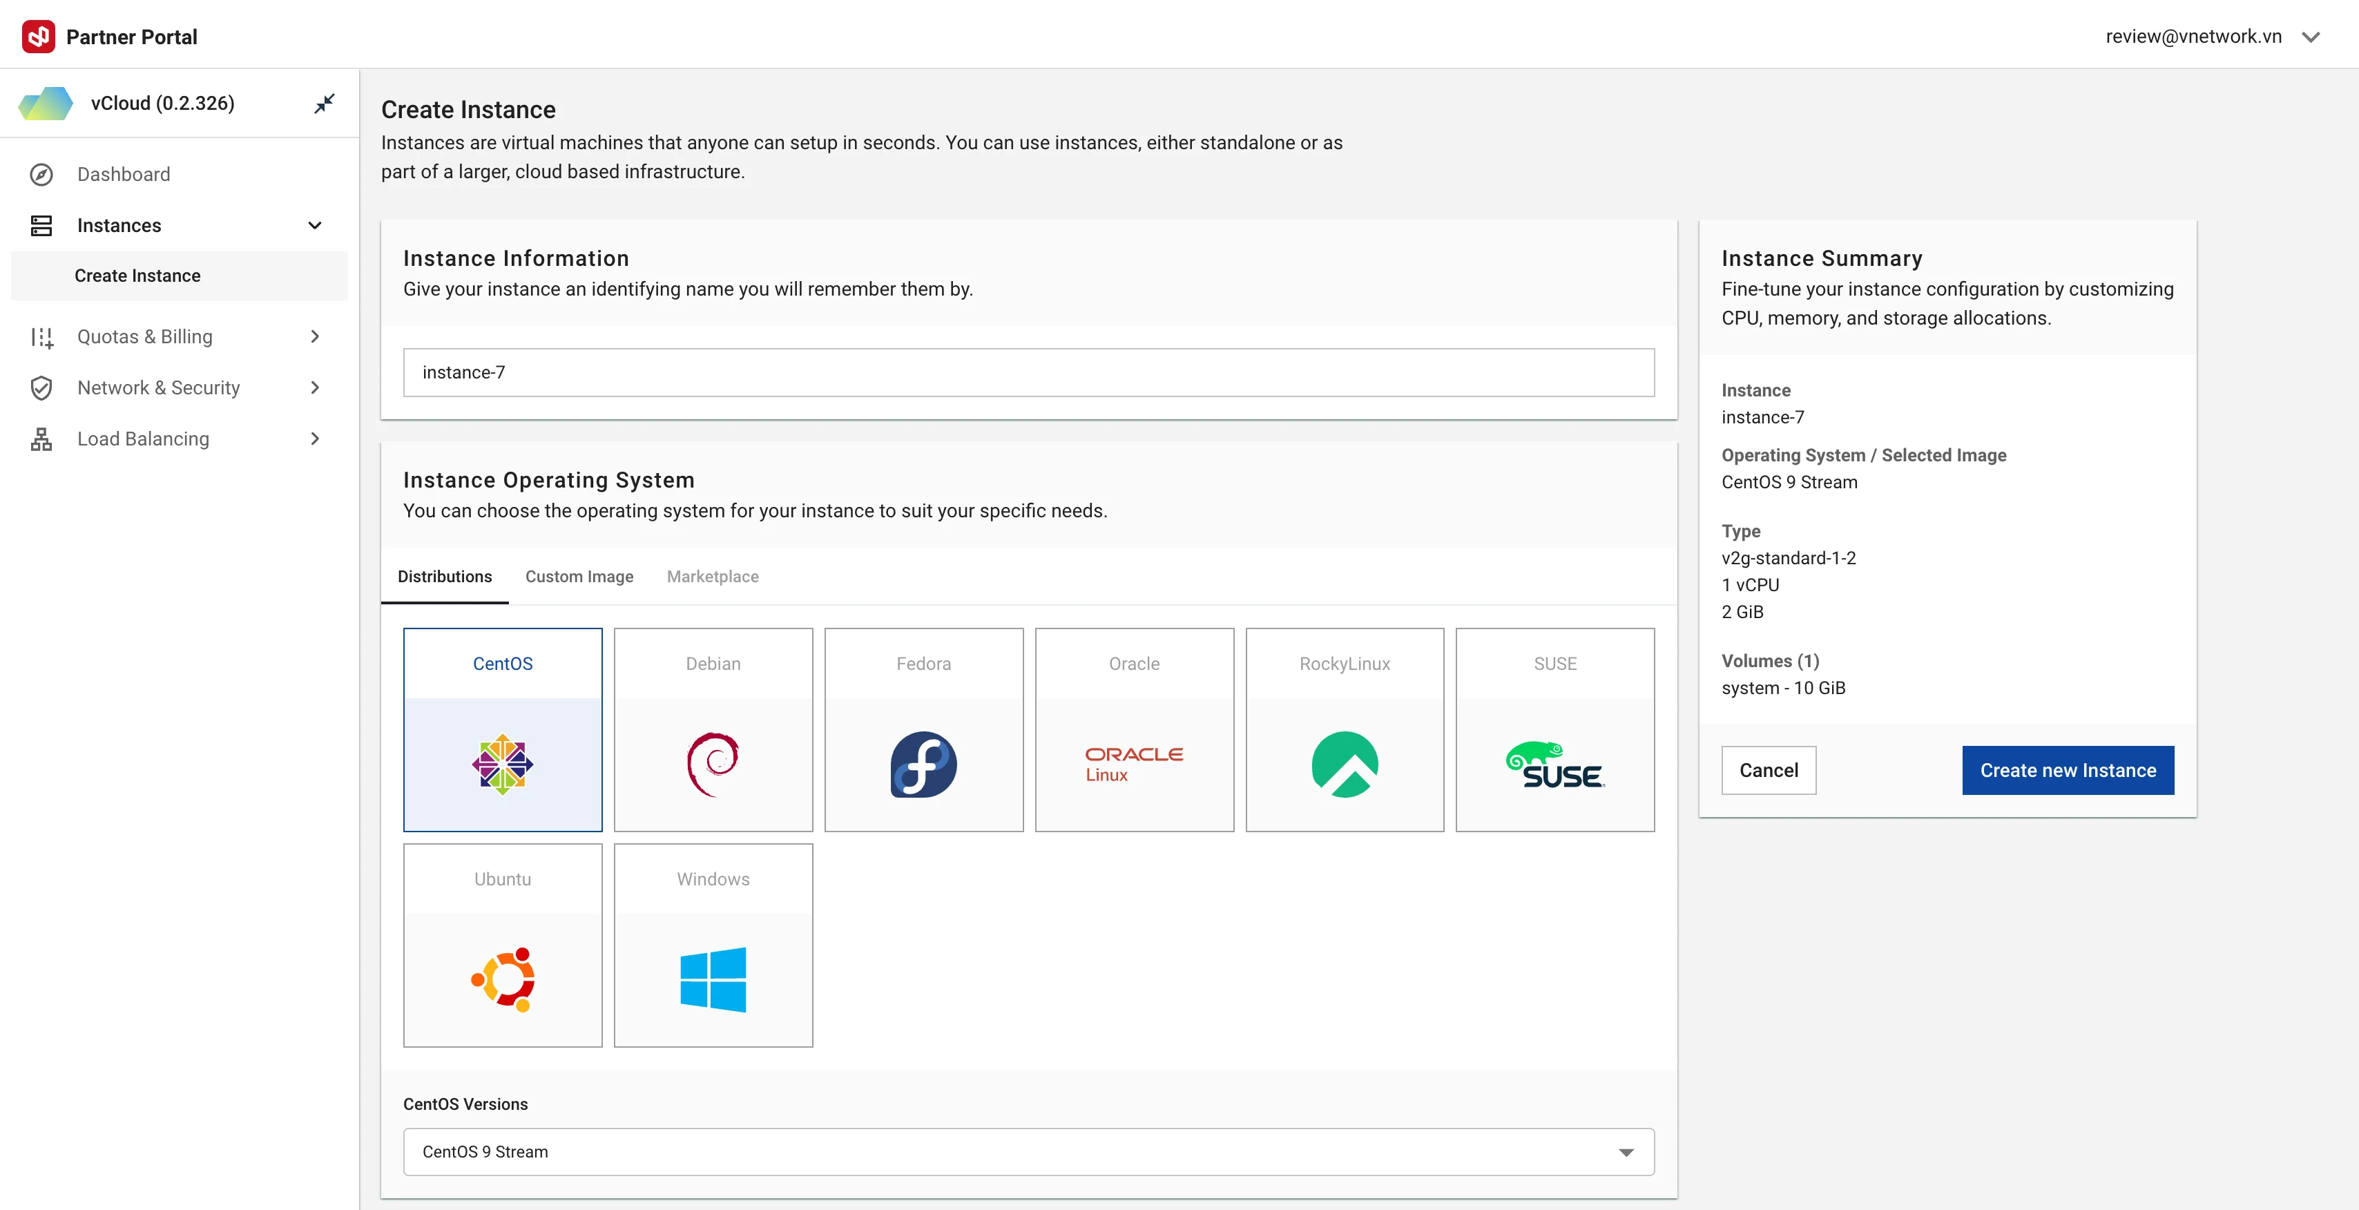Click the v2g-standard-1-2 type value

point(1789,558)
